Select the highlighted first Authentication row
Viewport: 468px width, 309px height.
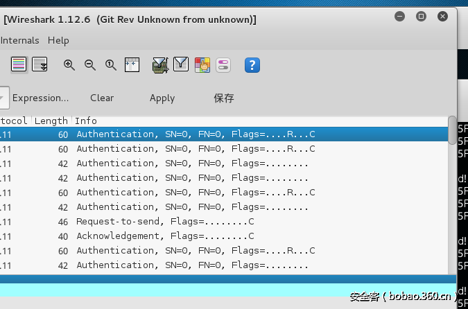224,134
